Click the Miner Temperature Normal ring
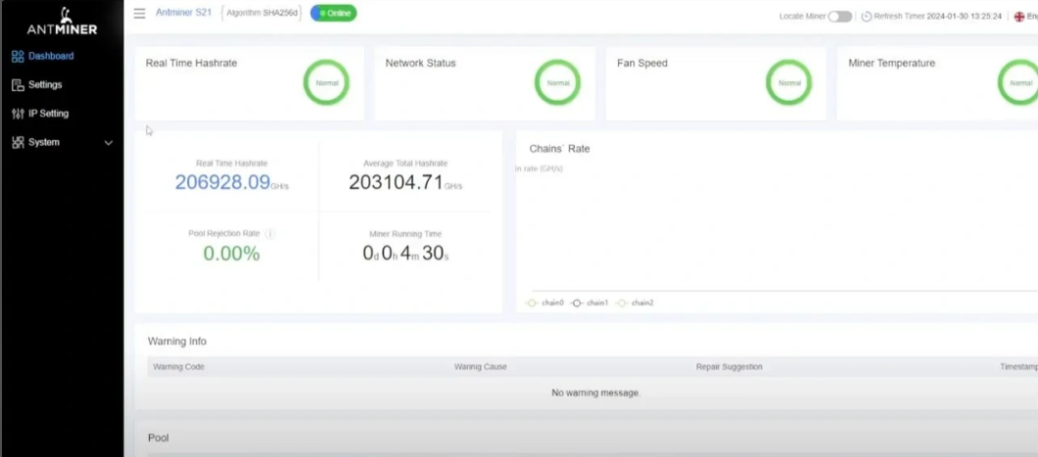 (1019, 82)
